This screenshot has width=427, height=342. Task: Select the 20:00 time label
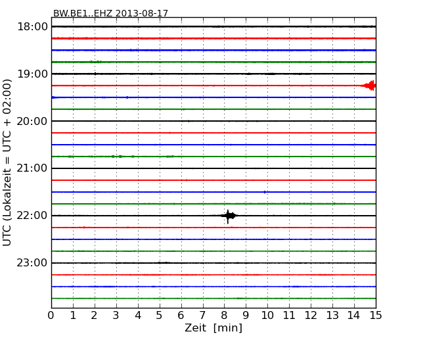pos(32,121)
